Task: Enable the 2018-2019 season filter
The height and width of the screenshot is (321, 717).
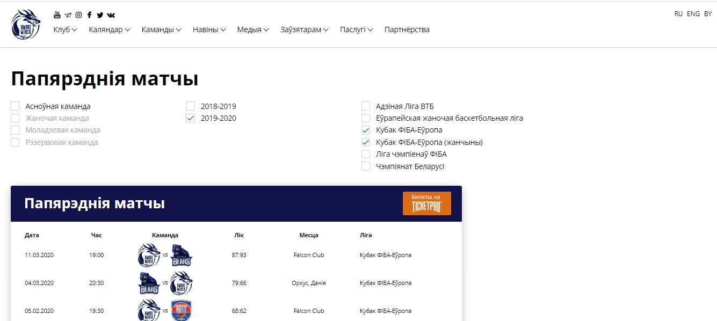Action: [x=191, y=106]
